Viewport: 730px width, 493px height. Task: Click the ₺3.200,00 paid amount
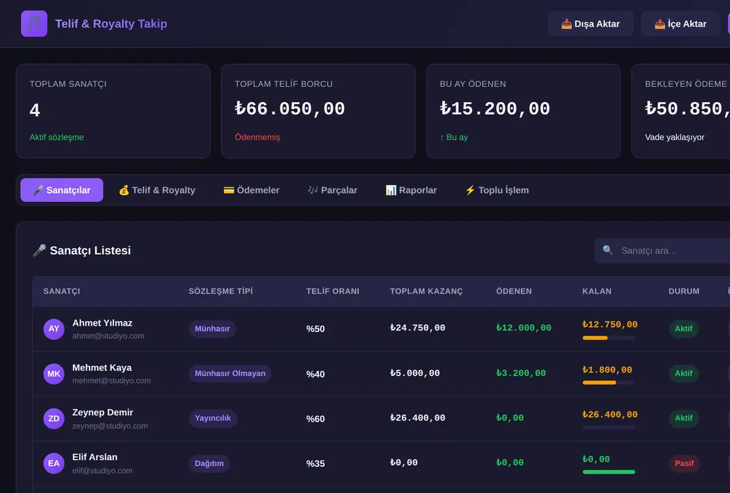click(x=521, y=373)
